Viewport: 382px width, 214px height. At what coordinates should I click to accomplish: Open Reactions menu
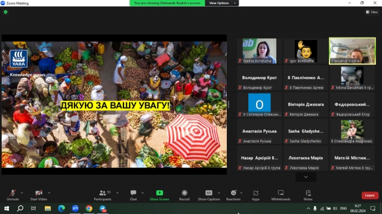pyautogui.click(x=233, y=195)
